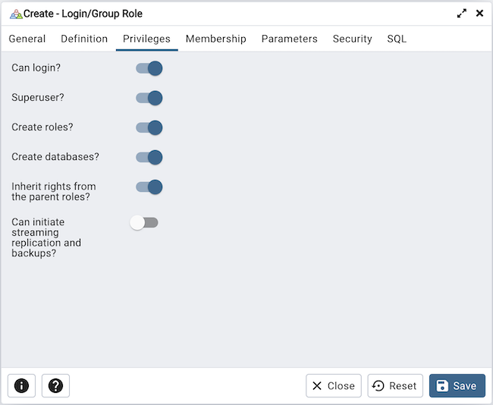Click the role icon in title bar

[15, 14]
